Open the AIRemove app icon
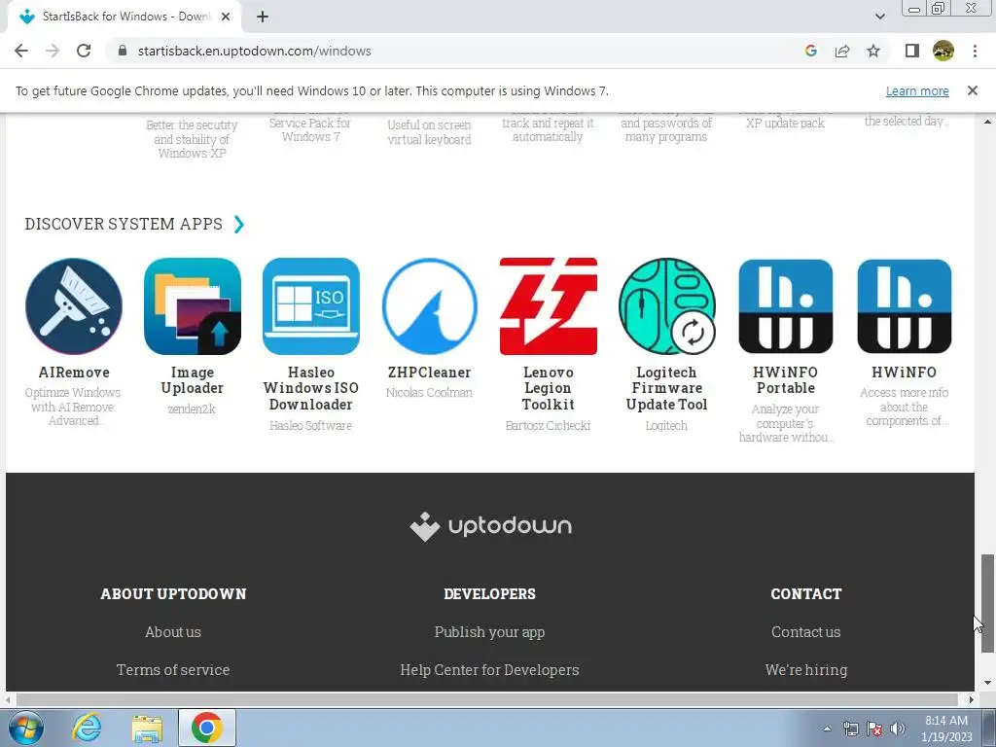 [74, 306]
